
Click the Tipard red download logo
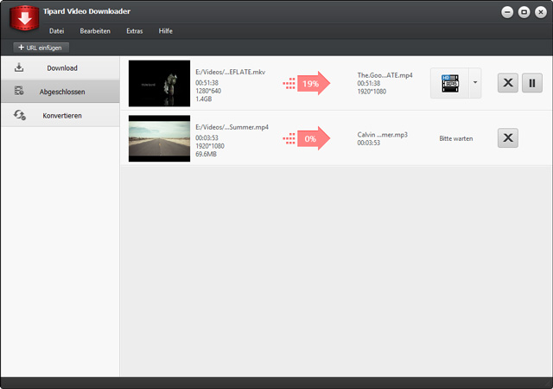tap(24, 17)
